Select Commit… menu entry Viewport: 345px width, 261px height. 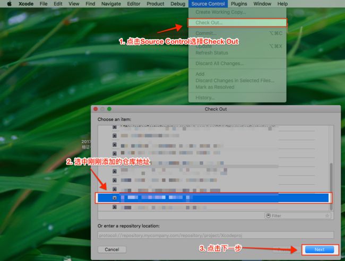tap(237, 33)
